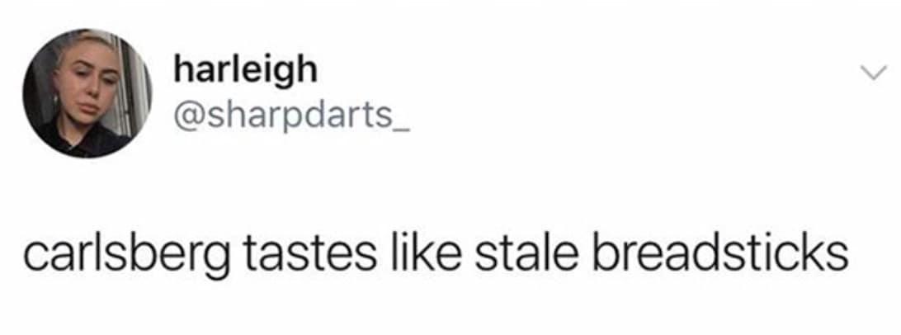Screen dimensions: 901x335
Task: Click the display name harleigh
Action: click(245, 71)
